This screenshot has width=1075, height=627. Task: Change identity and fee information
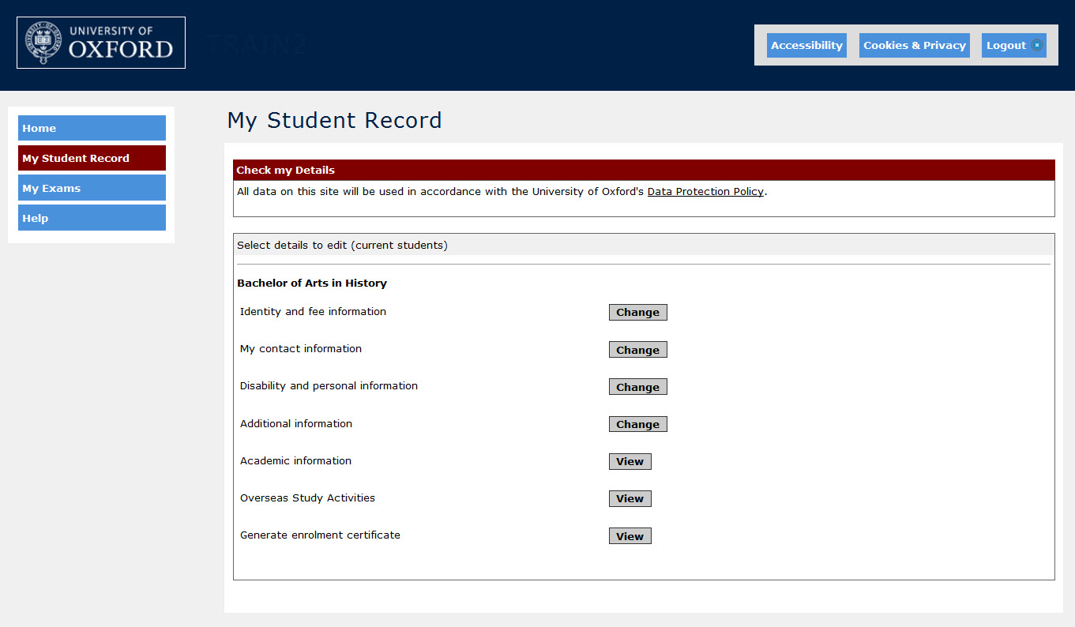pos(637,312)
